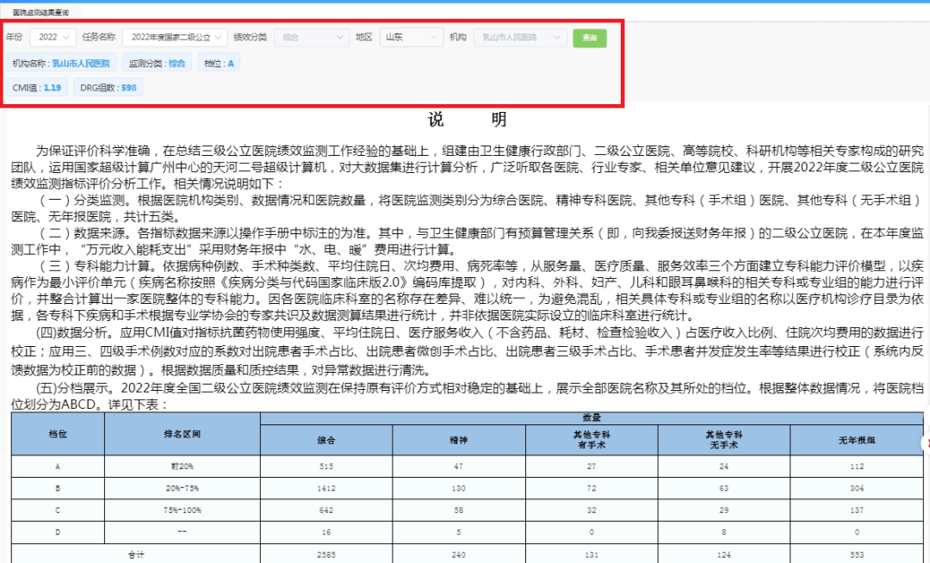Select the 机构名称 乳山市人民医院 tag
The image size is (930, 563).
point(61,64)
